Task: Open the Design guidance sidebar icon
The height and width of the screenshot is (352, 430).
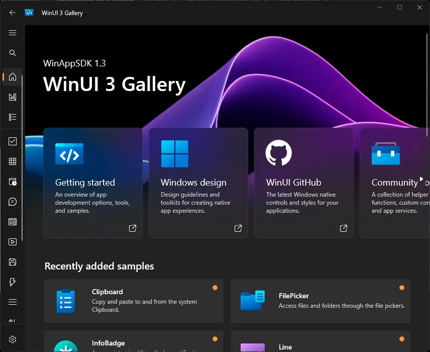Action: click(13, 97)
